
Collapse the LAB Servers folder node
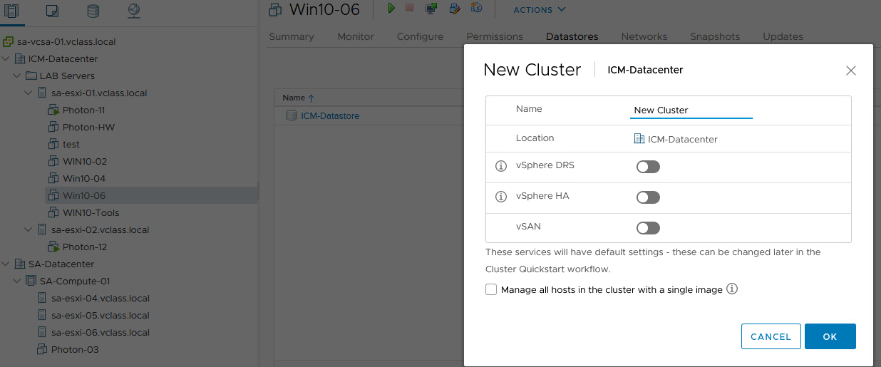click(17, 76)
